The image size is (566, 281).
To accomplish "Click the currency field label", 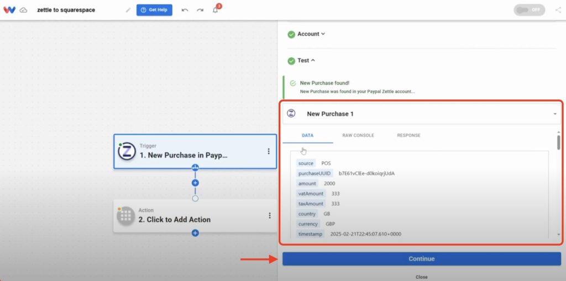I will click(308, 224).
